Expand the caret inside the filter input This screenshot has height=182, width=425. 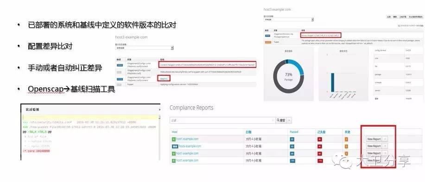coord(273,120)
